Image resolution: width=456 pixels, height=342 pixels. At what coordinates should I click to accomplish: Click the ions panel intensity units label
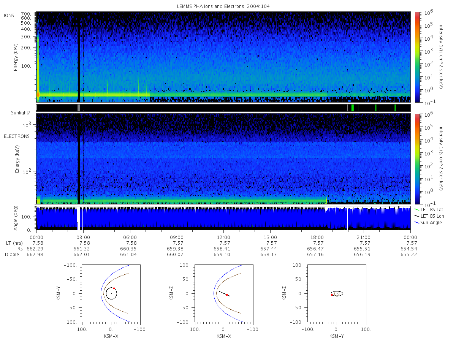point(442,57)
